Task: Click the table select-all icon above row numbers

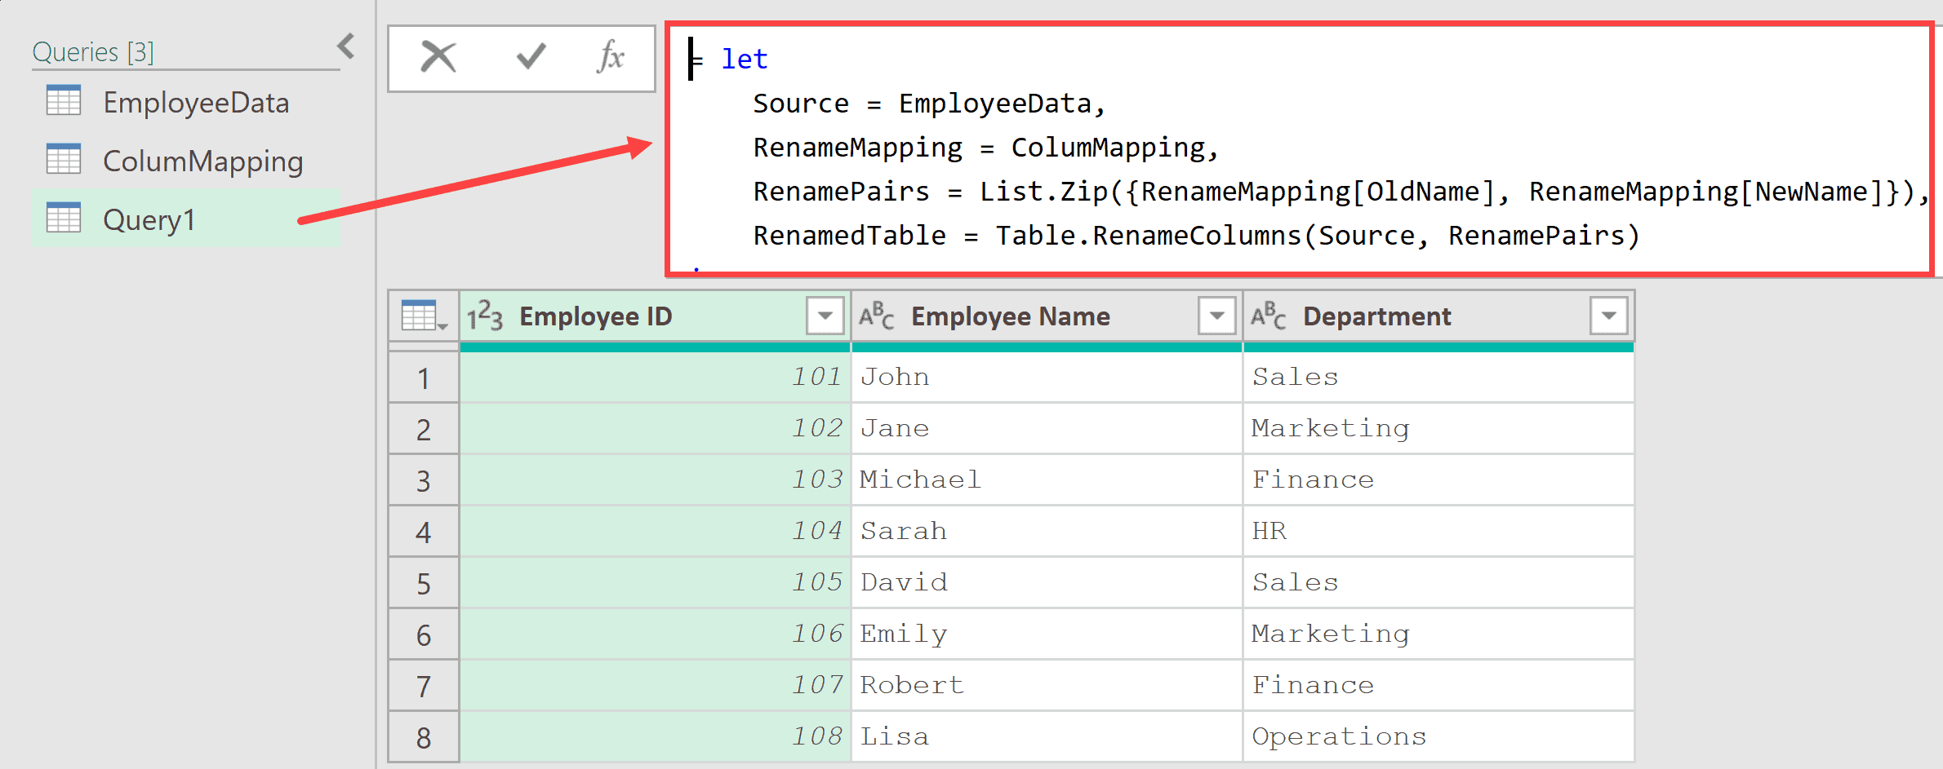Action: (x=421, y=316)
